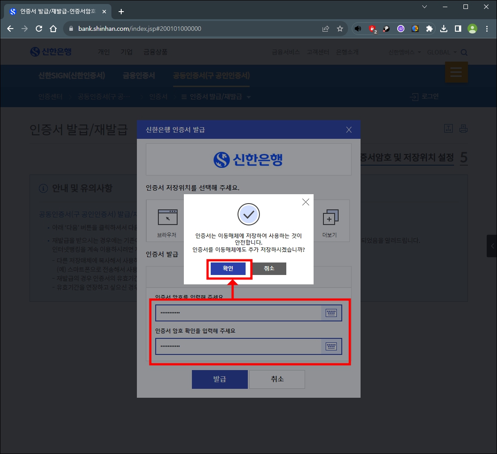Switch to 금융인증서 tab

click(139, 75)
